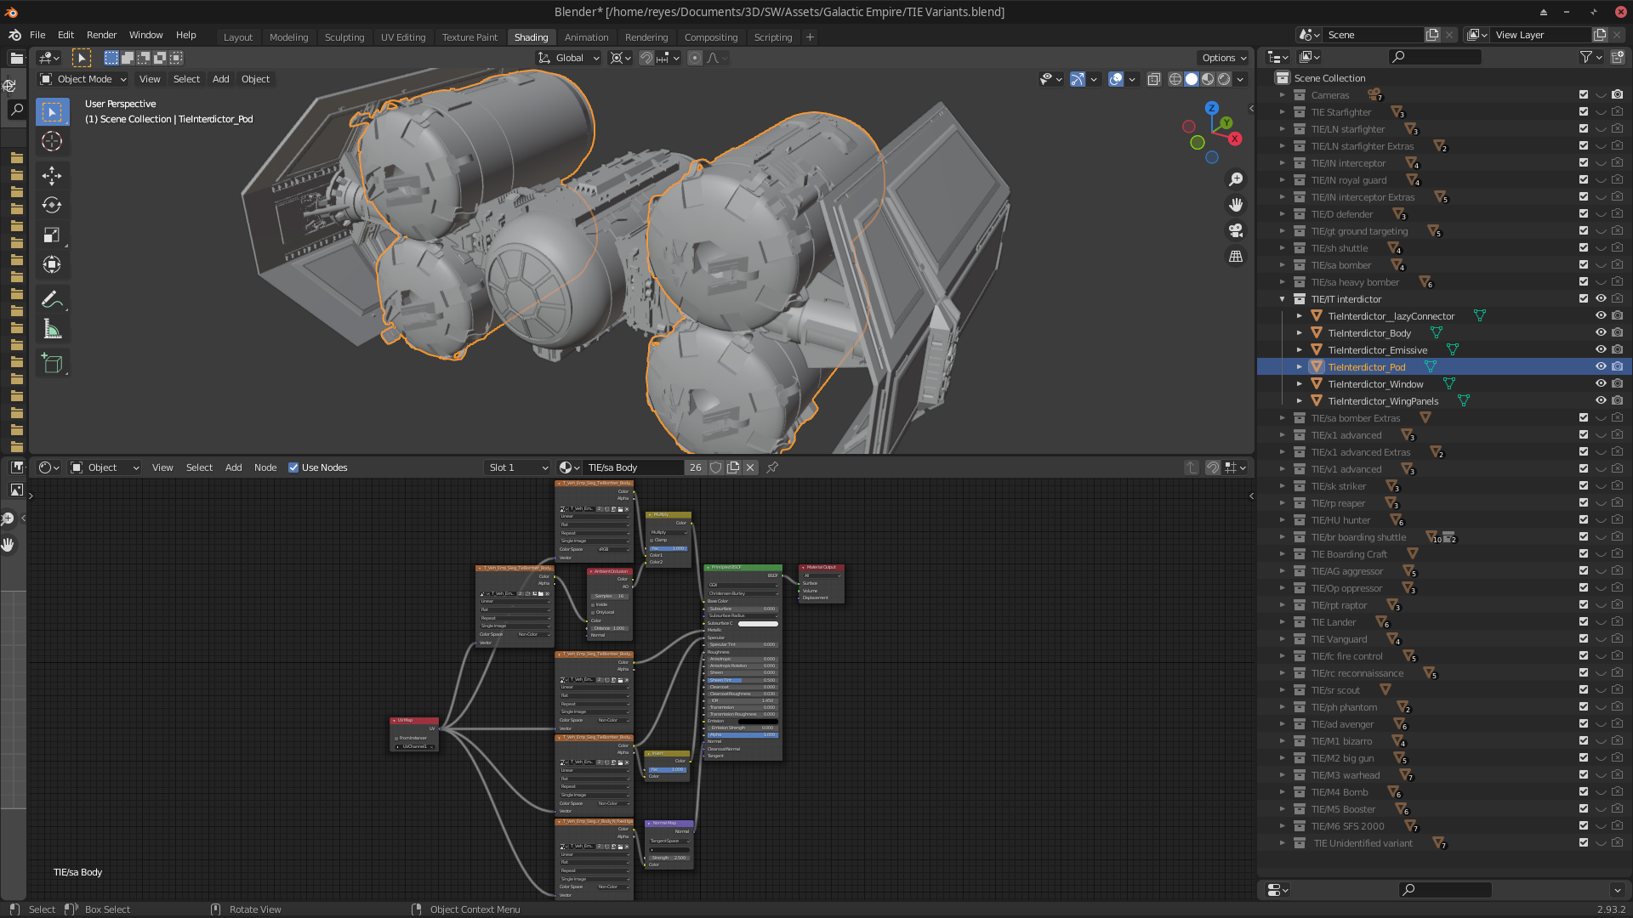
Task: Pick the Rotate tool
Action: point(52,205)
